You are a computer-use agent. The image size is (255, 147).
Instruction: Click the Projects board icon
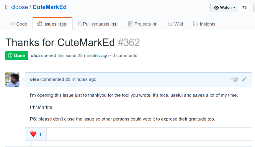pos(131,24)
